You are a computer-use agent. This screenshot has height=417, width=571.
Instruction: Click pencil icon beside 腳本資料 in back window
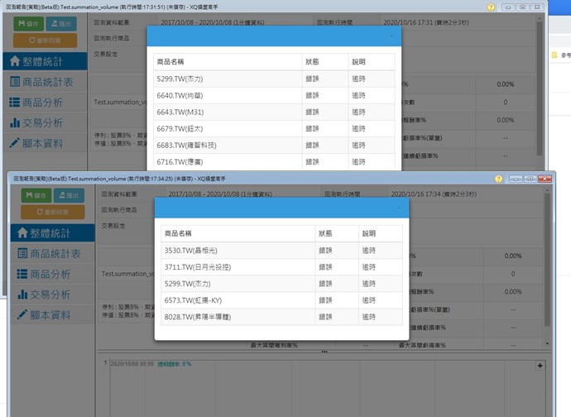15,142
